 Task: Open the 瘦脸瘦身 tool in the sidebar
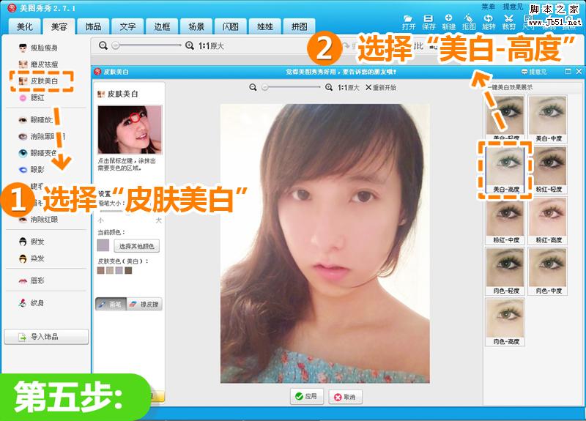coord(39,48)
